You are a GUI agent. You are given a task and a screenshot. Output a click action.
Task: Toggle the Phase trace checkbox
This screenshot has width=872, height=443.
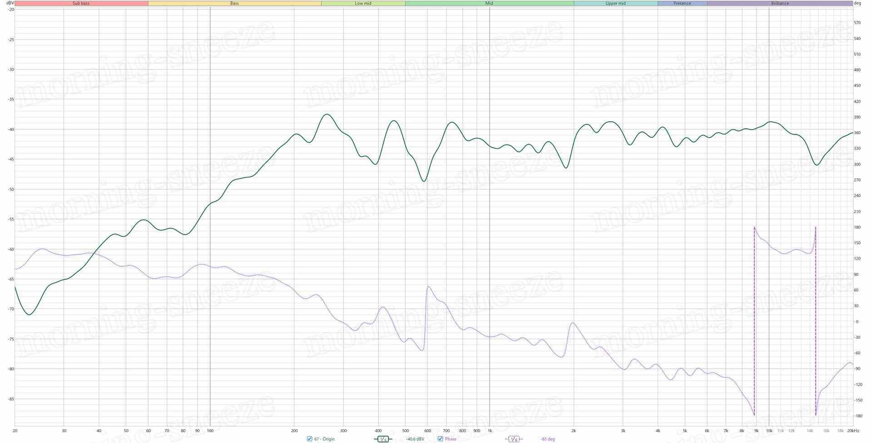pos(440,439)
